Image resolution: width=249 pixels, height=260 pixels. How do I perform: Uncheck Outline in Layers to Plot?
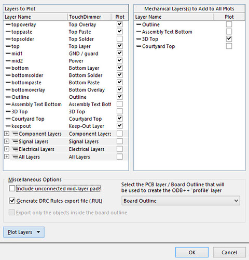pos(119,97)
